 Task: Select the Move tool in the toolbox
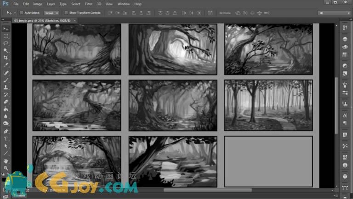6,29
